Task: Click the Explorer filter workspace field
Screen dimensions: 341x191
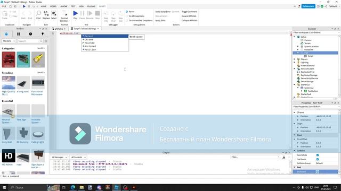Action: coord(315,32)
